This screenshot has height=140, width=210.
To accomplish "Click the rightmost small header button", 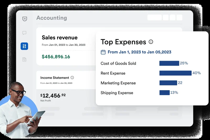I will [179, 18].
